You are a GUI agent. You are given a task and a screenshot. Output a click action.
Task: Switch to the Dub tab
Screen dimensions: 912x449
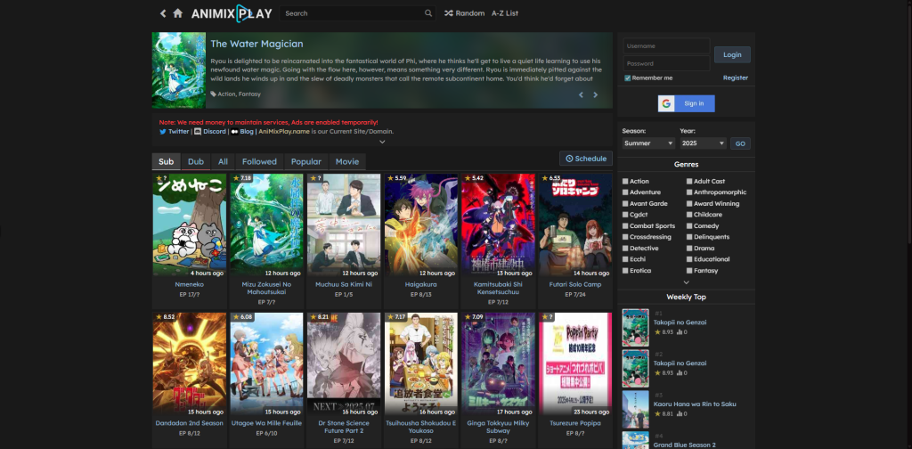(x=196, y=161)
